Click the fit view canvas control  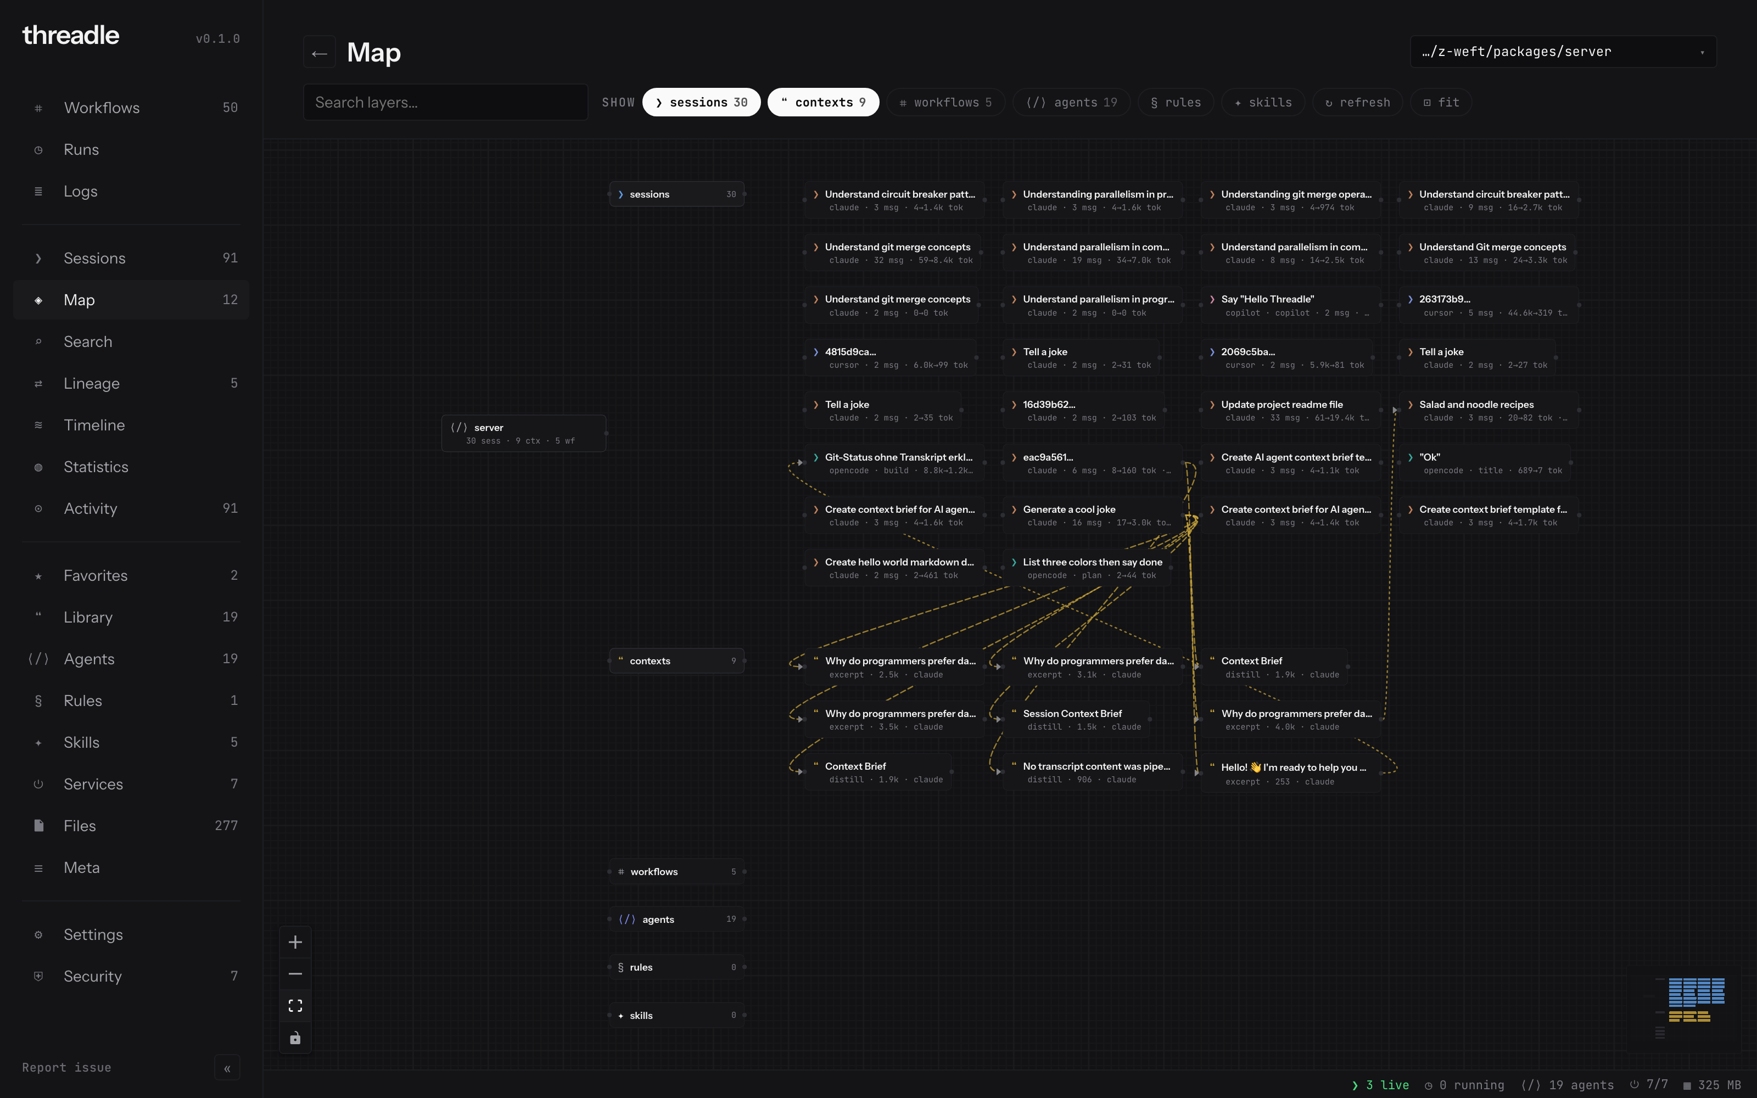coord(295,1006)
